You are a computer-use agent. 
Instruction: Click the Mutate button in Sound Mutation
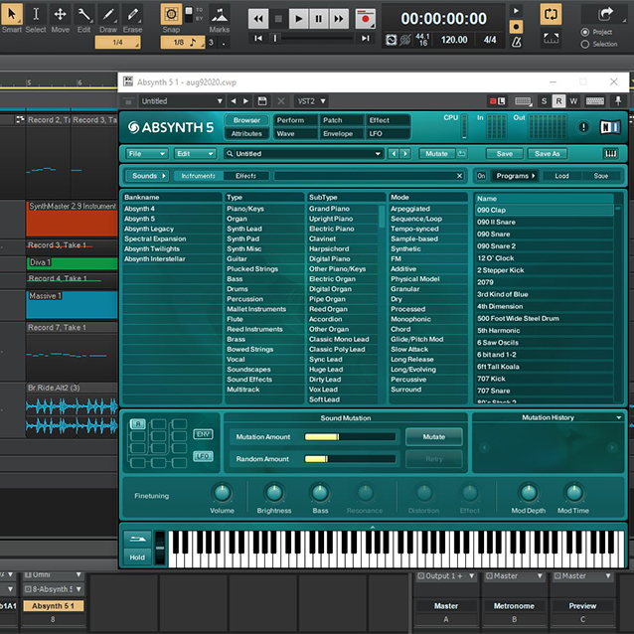(433, 436)
